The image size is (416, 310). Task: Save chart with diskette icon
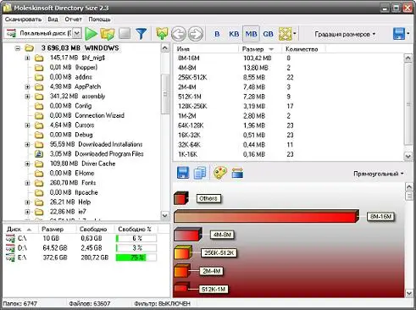click(x=183, y=173)
